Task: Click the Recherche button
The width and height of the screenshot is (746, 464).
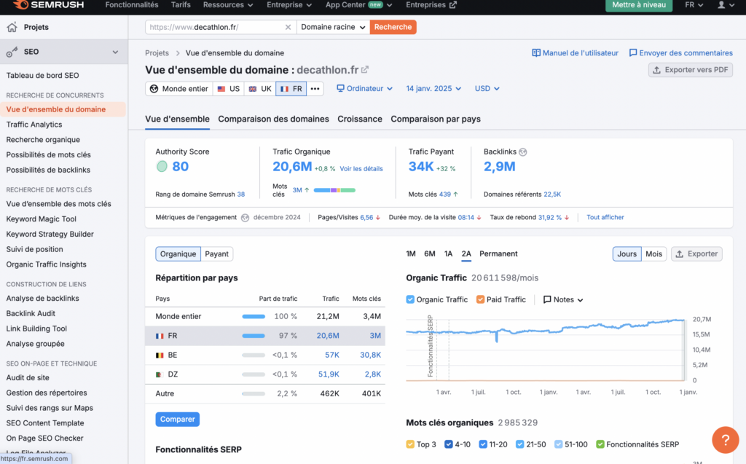Action: 393,27
